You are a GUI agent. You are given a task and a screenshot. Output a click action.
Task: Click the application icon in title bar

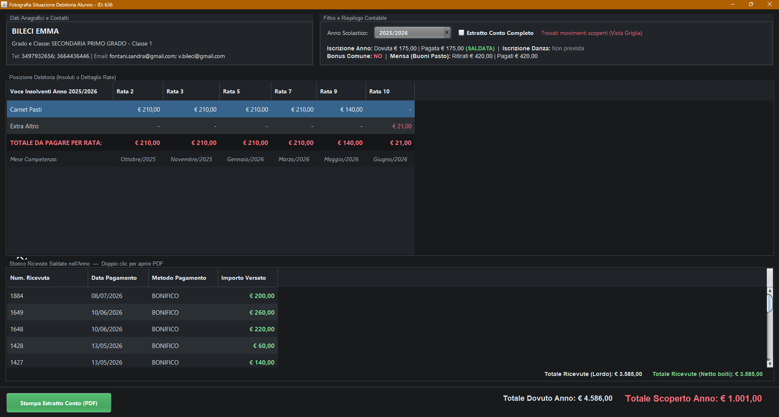click(4, 4)
